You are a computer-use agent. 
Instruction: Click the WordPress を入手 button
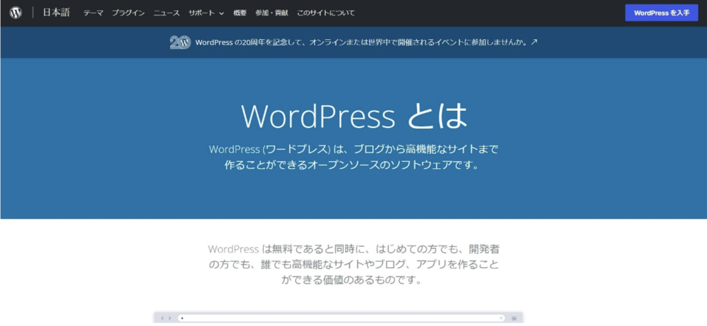(661, 13)
